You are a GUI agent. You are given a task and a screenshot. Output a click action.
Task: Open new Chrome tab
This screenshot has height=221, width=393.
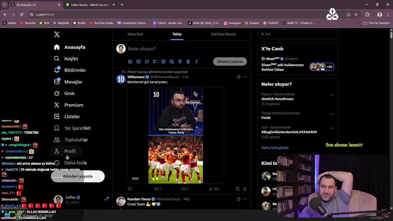tap(122, 5)
